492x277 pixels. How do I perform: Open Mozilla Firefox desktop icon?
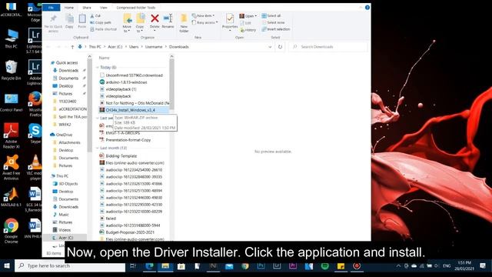point(35,105)
